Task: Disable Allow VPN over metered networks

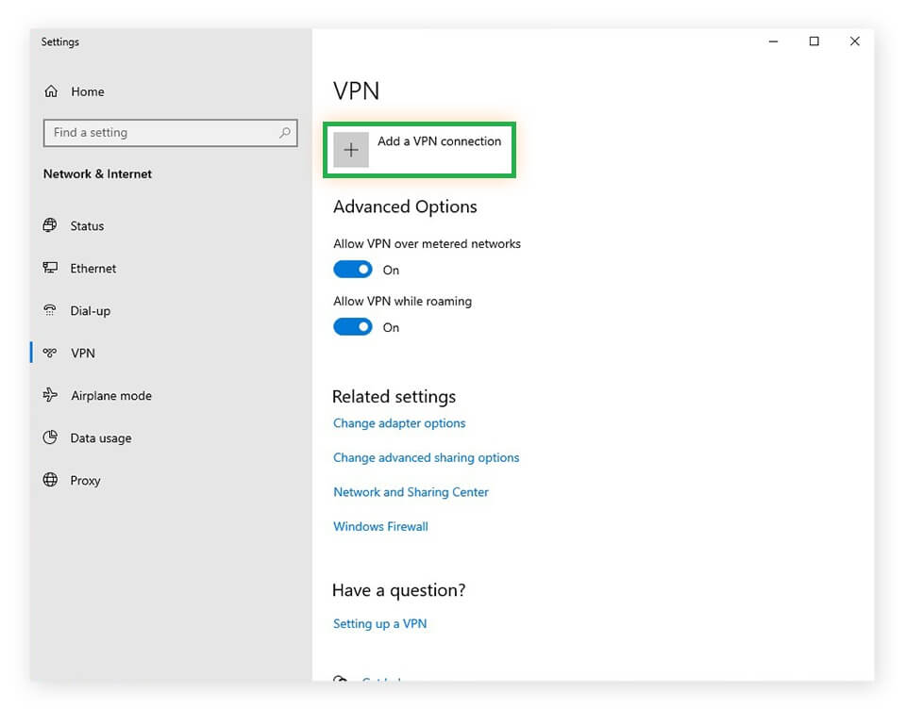Action: pos(352,269)
